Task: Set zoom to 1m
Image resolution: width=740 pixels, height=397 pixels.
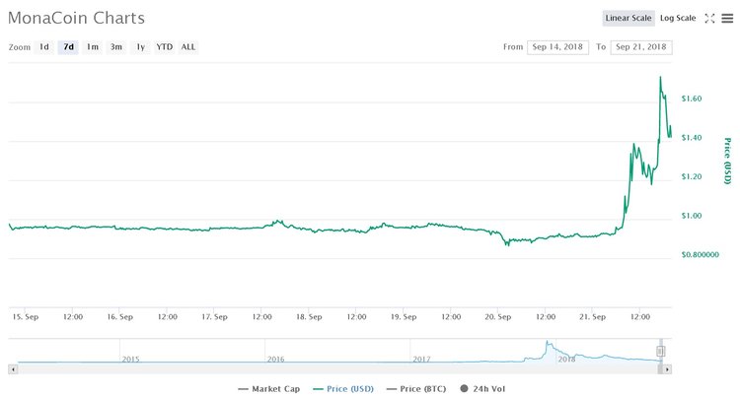Action: point(93,47)
